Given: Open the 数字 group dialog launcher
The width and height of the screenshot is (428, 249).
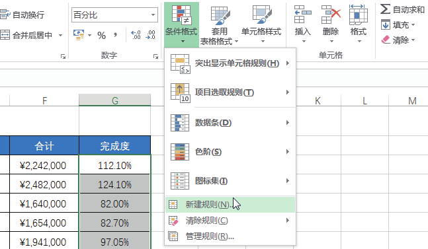Looking at the screenshot, I should pos(155,56).
